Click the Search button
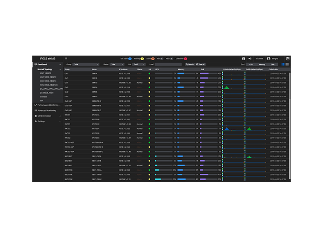 click(190, 64)
